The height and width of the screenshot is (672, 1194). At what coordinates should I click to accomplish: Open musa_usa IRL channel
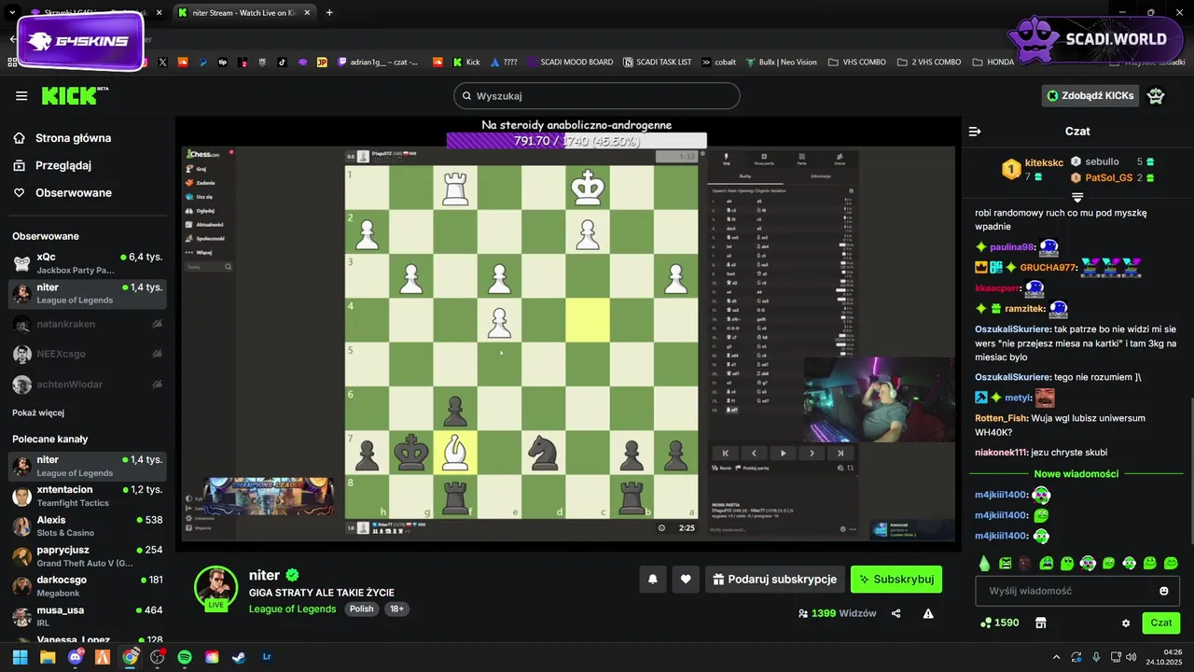(x=88, y=615)
